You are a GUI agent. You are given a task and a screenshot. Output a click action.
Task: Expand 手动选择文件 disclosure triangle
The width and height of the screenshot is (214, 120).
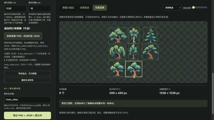pos(5,60)
